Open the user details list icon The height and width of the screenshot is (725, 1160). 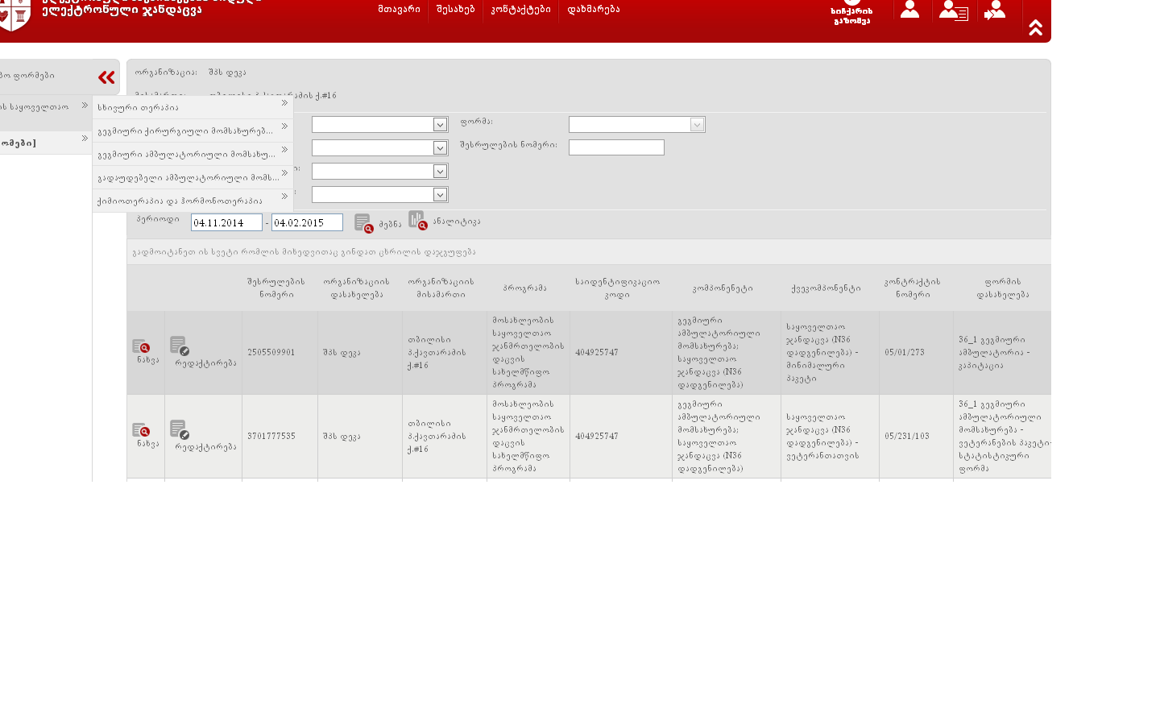[x=953, y=11]
